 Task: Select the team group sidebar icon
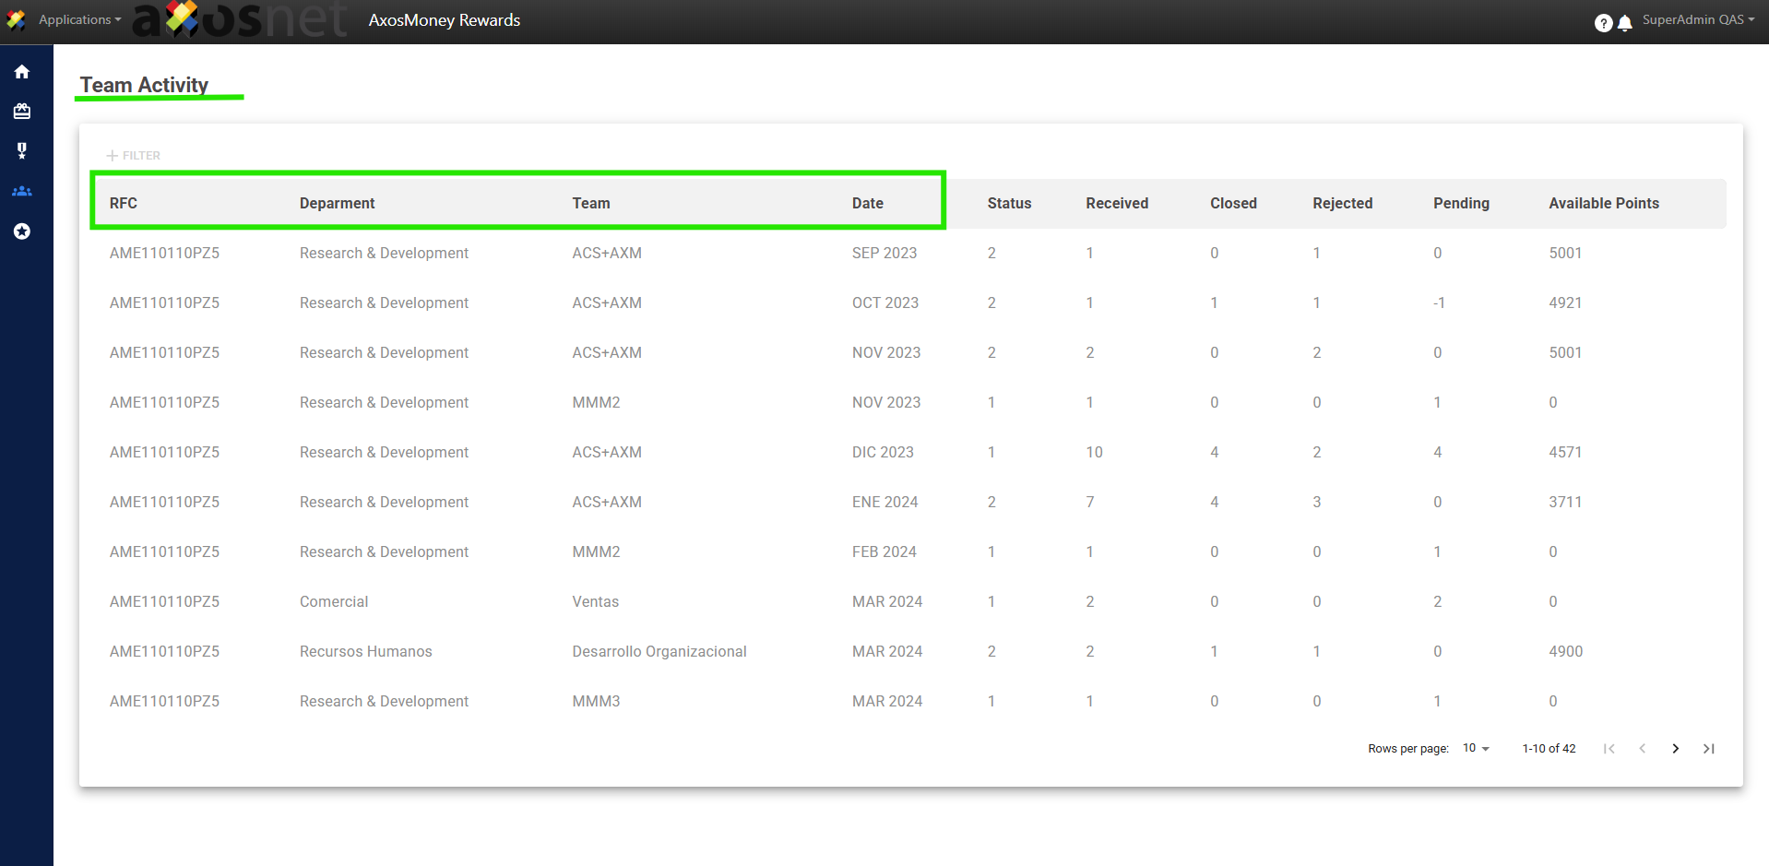click(22, 191)
